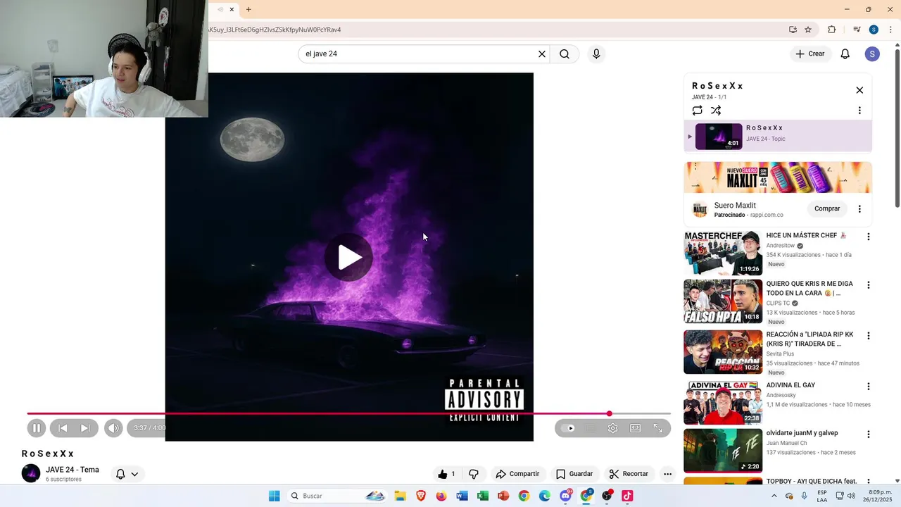Open the Chrome profile avatar

(874, 30)
